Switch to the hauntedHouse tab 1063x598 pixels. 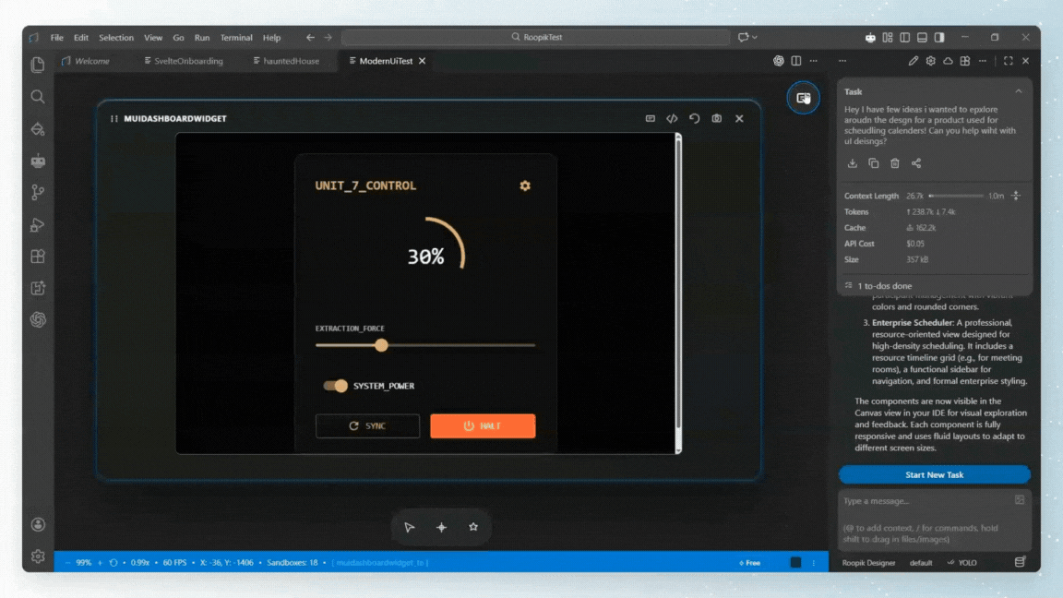[293, 61]
